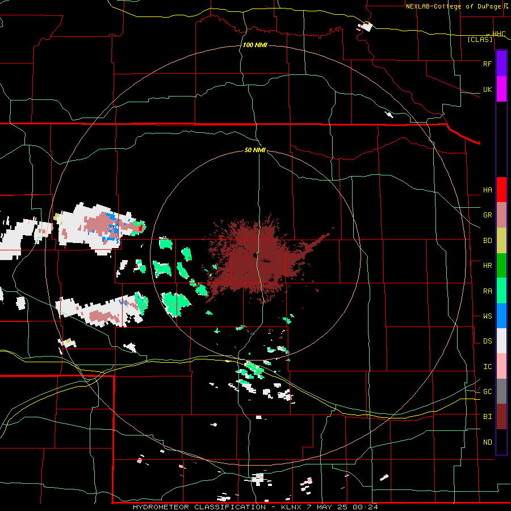Click the DS legend label
Viewport: 511px width, 511px height.
tap(487, 341)
